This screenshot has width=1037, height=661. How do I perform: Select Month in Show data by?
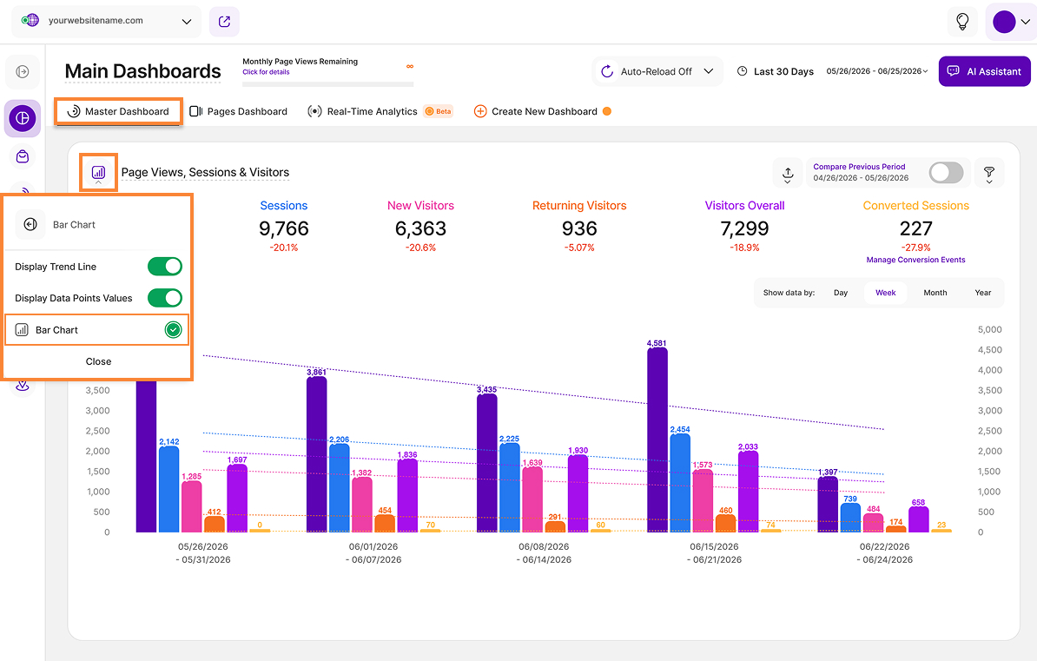pyautogui.click(x=935, y=293)
